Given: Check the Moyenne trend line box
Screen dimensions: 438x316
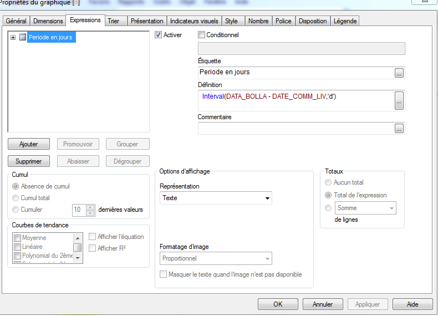Looking at the screenshot, I should pyautogui.click(x=17, y=238).
